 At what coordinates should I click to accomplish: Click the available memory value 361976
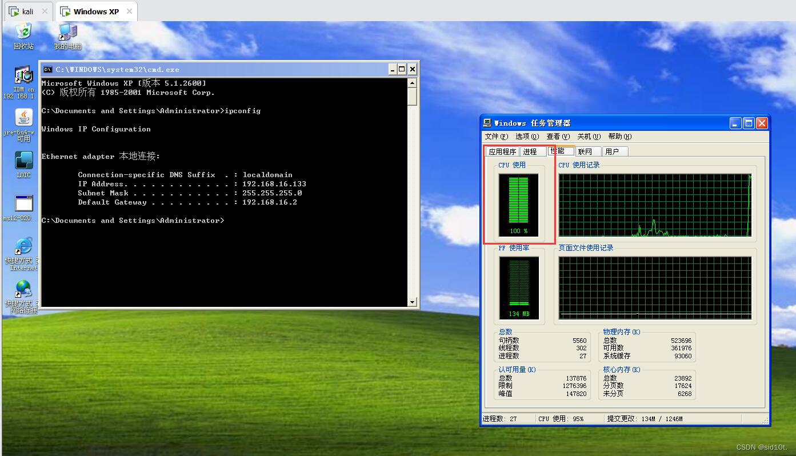pos(681,348)
